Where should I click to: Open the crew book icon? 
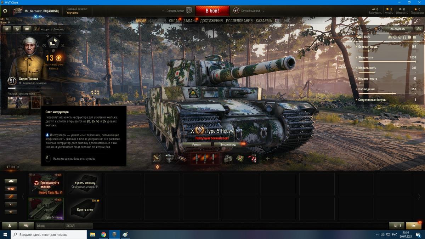[27, 29]
